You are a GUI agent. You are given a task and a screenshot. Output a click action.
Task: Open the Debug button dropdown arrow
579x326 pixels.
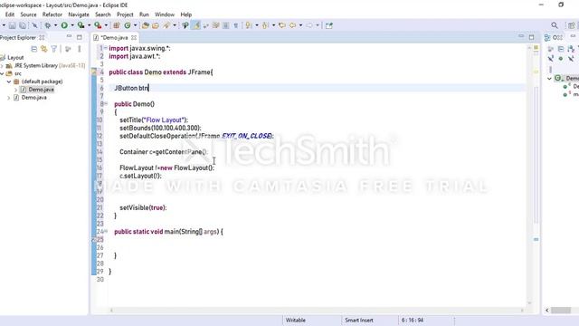(55, 25)
